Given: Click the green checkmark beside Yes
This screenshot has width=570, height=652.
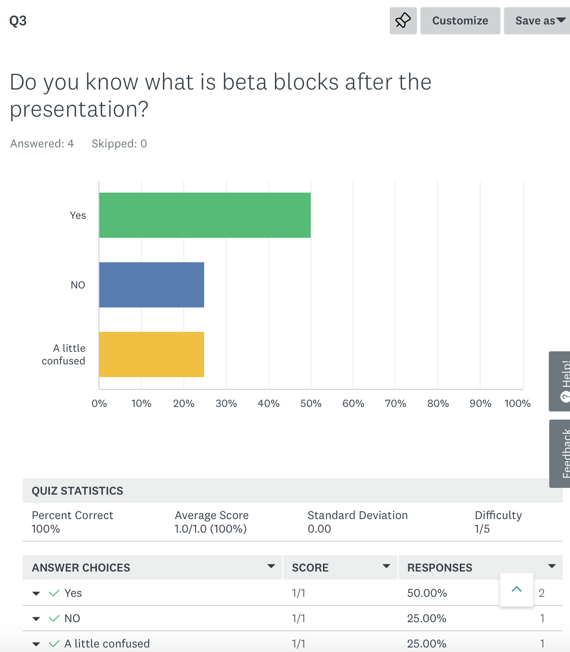Looking at the screenshot, I should (x=54, y=593).
